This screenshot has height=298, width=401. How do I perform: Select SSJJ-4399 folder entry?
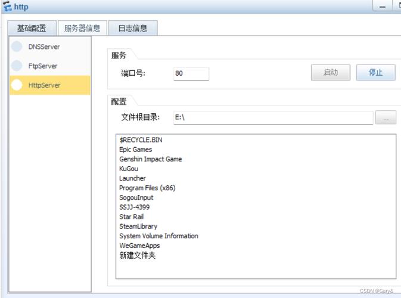135,207
